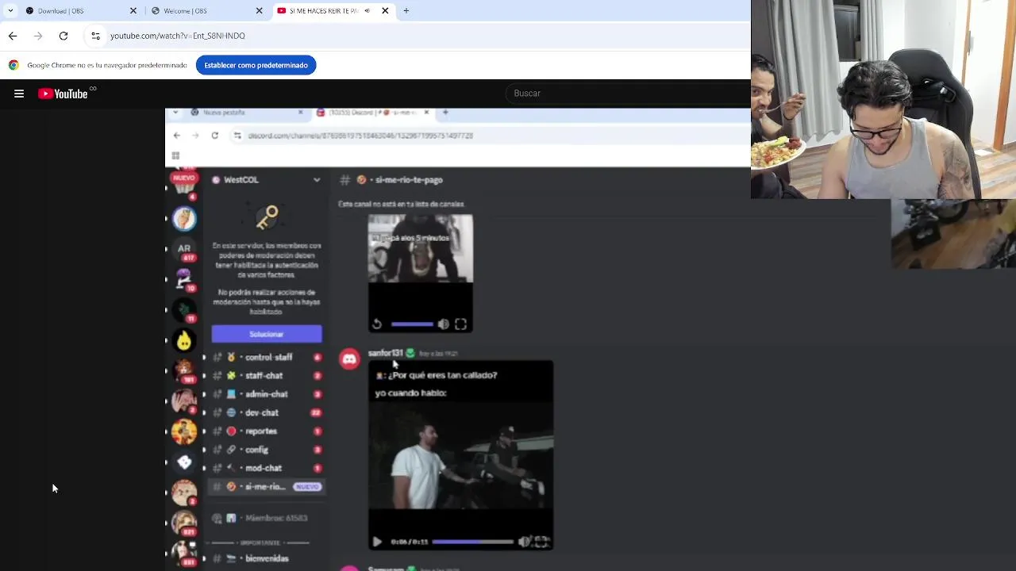Click the sanfor131 username
Viewport: 1016px width, 571px height.
tap(385, 353)
